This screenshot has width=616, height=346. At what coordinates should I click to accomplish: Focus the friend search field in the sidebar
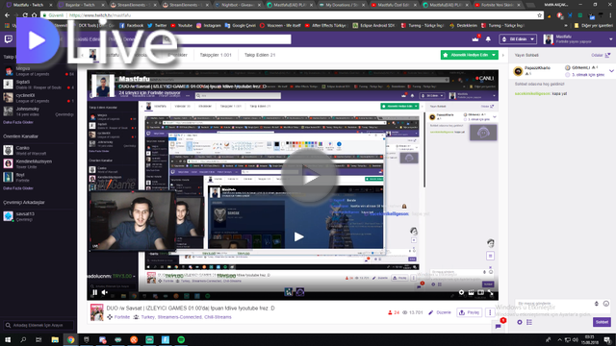coord(38,325)
